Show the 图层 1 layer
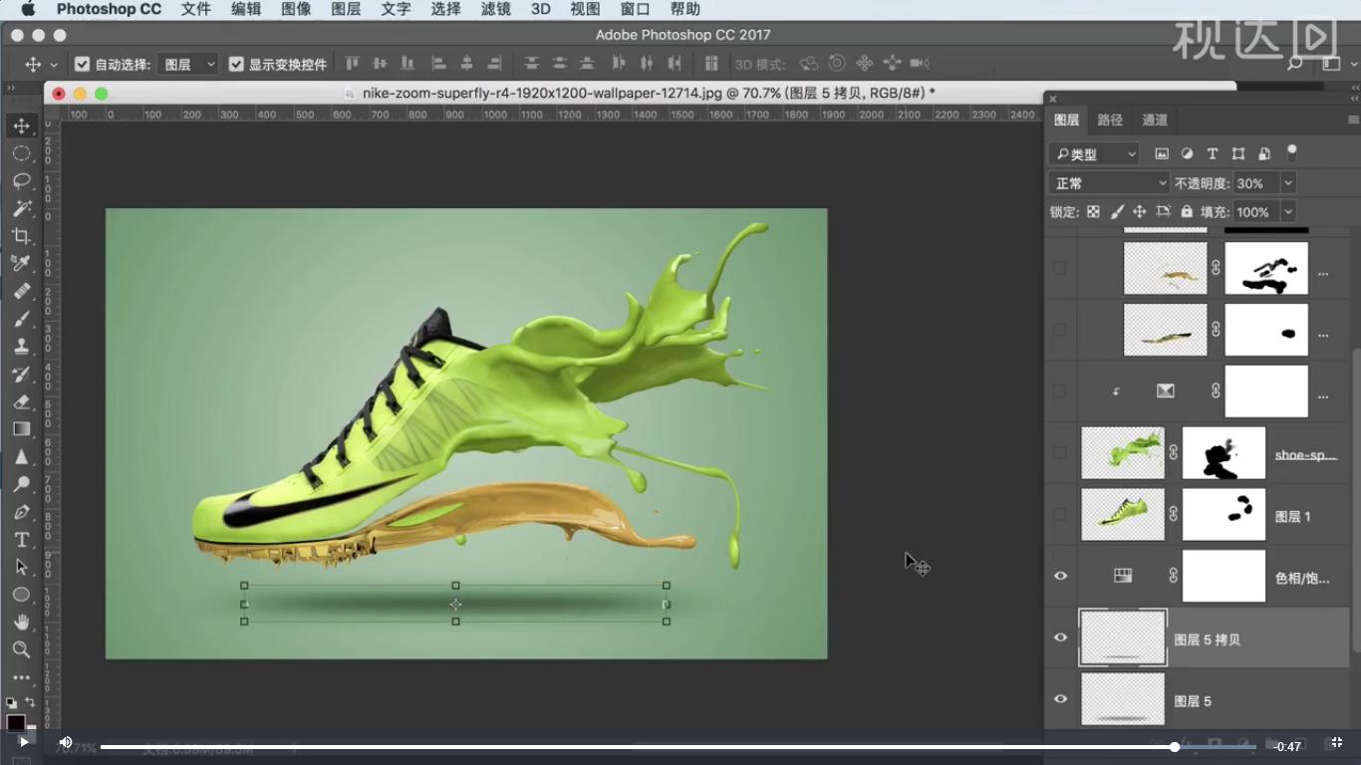The width and height of the screenshot is (1361, 765). pyautogui.click(x=1060, y=515)
